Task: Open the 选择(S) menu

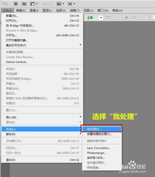Action: click(61, 11)
